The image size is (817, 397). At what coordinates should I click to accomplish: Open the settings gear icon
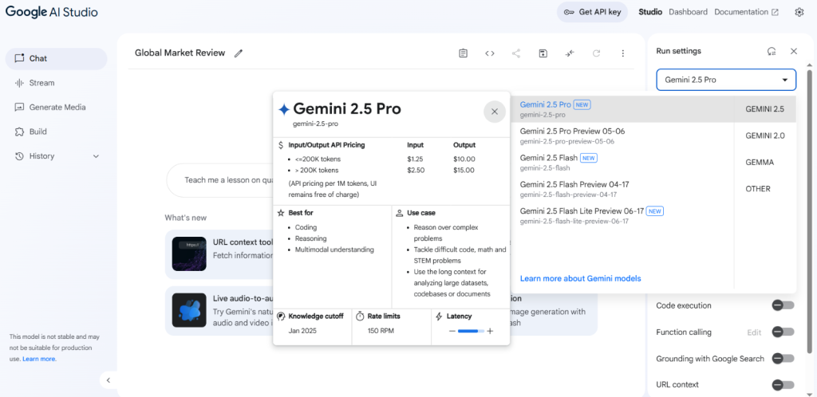(x=799, y=12)
